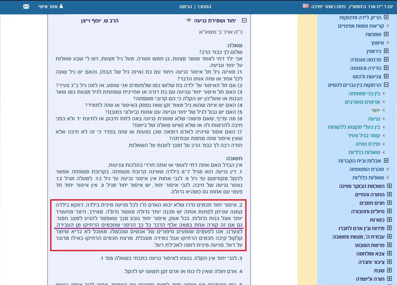Collapse the הרחקות בין גברים לנשים category

coord(386,85)
